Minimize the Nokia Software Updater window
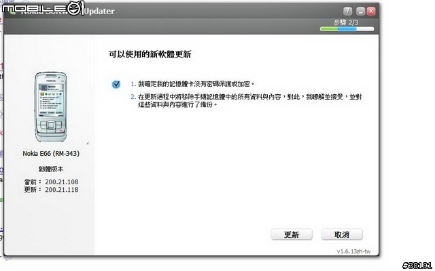This screenshot has width=435, height=271. click(x=360, y=12)
